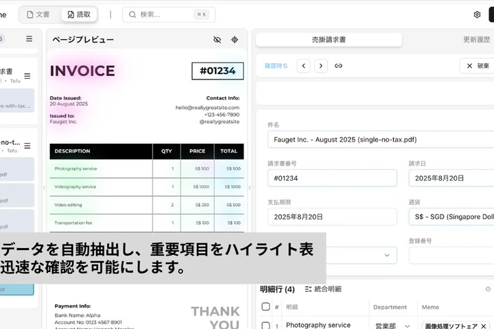Click hello@reallygreatsite.com in invoice preview
This screenshot has height=329, width=494.
[x=207, y=108]
